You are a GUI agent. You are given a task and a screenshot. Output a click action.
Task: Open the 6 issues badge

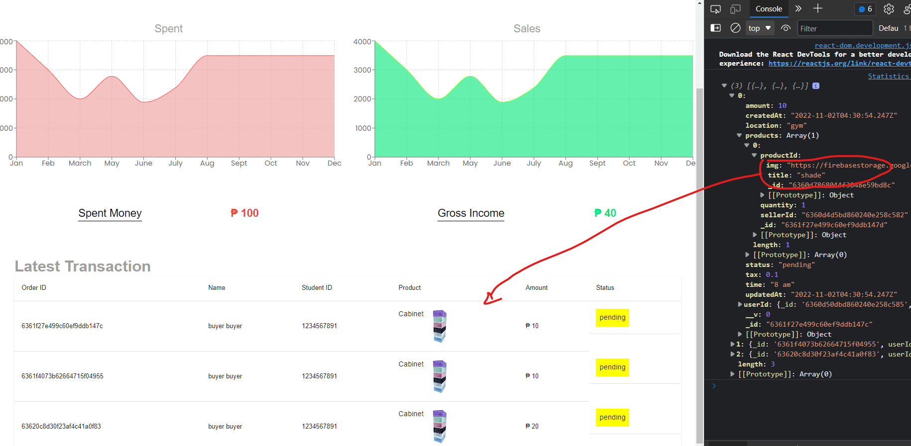pyautogui.click(x=865, y=9)
